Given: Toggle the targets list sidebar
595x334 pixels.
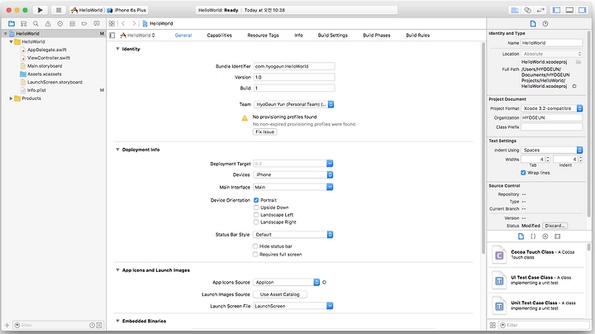Looking at the screenshot, I should tap(112, 36).
